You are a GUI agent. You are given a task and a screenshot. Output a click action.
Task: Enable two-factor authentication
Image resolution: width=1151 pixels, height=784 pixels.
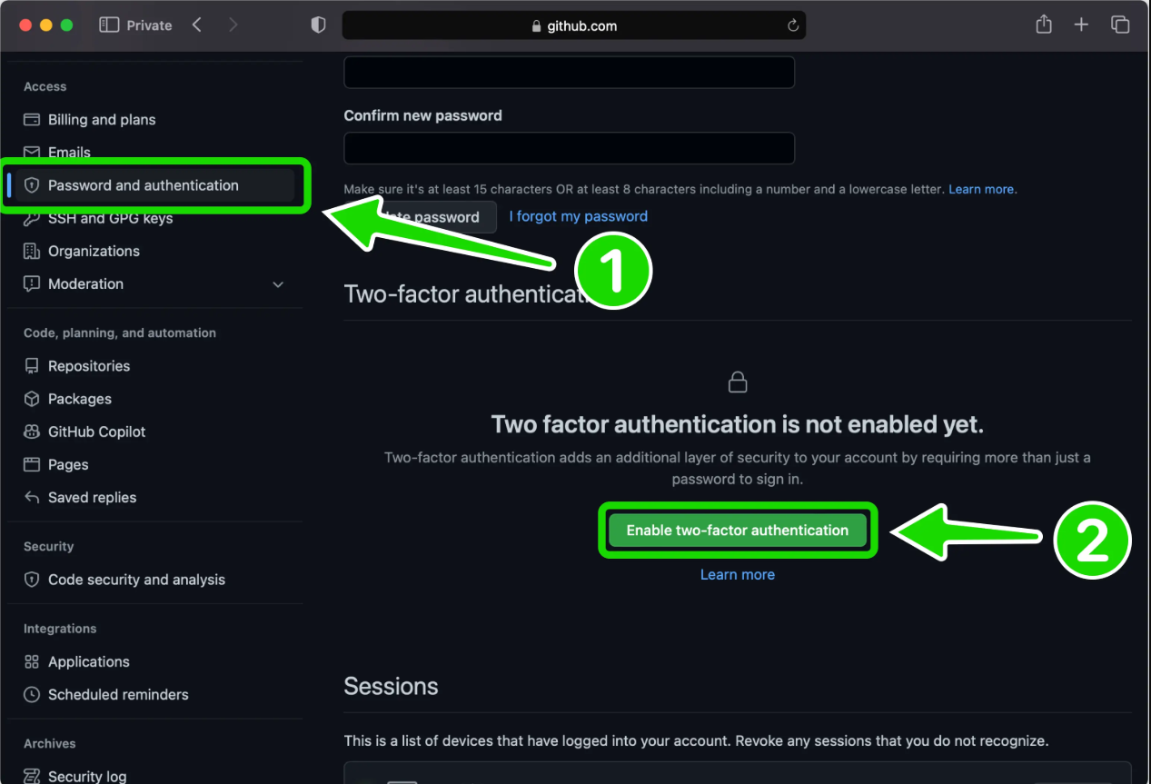(737, 530)
